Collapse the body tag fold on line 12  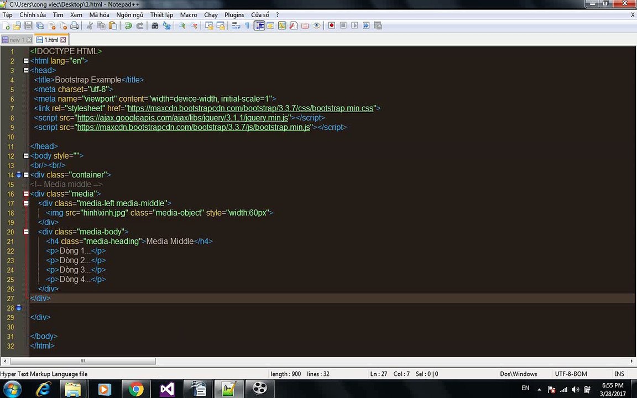(x=26, y=155)
